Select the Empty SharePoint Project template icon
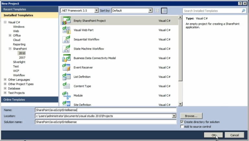 tap(66, 21)
